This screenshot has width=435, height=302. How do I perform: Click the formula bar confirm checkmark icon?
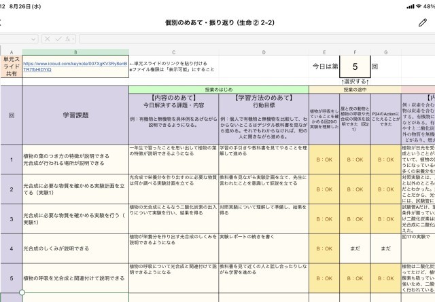[58, 39]
